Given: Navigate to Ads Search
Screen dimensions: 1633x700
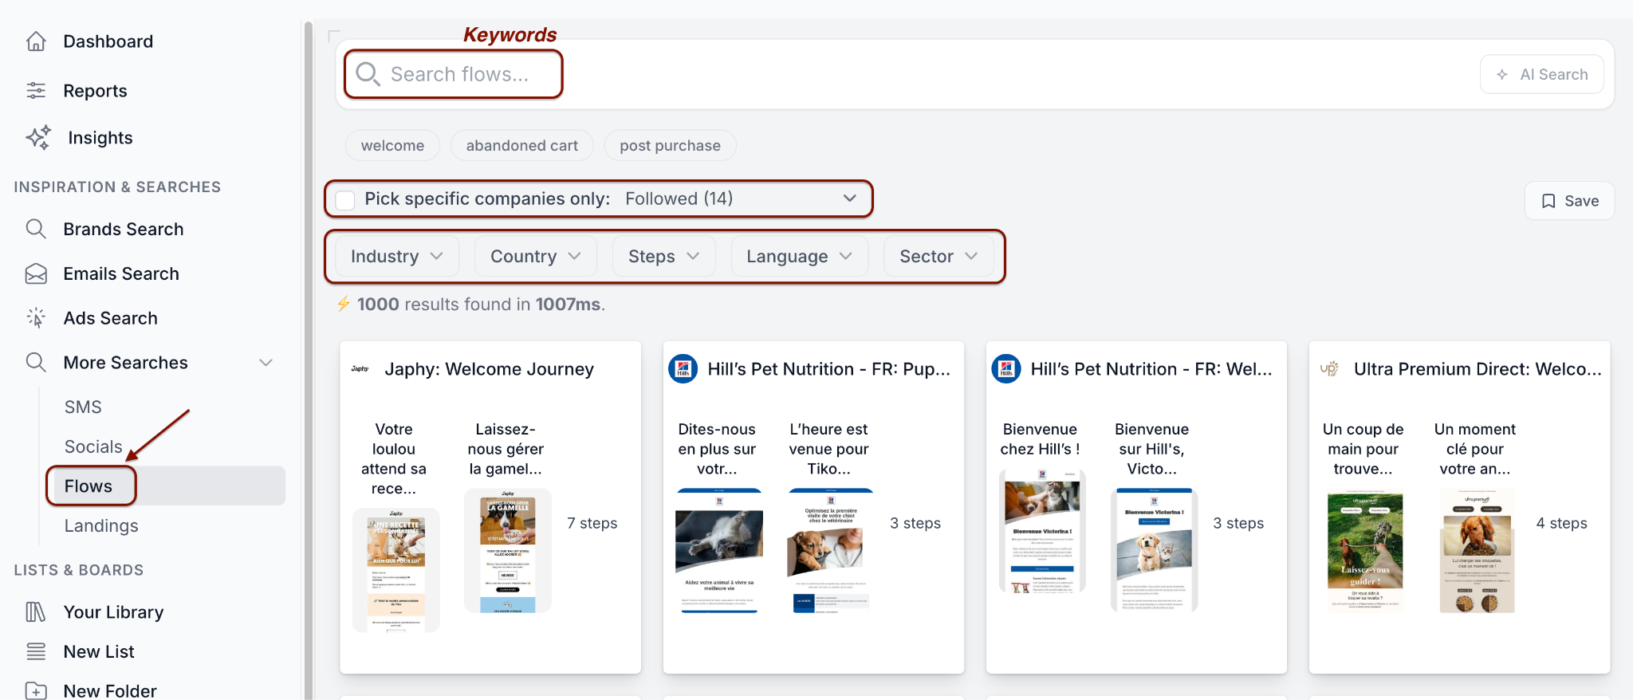Looking at the screenshot, I should (x=111, y=318).
